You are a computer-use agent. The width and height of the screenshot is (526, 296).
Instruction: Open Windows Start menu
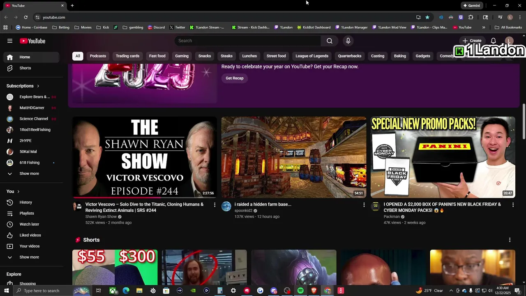[x=6, y=291]
